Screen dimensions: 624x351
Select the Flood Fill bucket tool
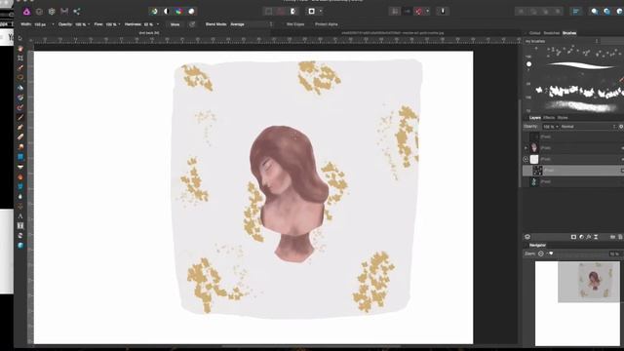point(20,88)
